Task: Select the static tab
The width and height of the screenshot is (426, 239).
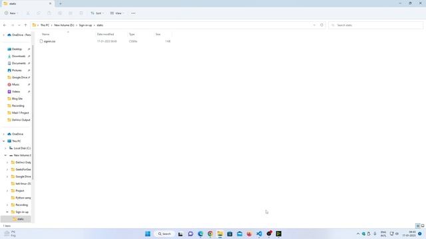Action: [x=27, y=4]
